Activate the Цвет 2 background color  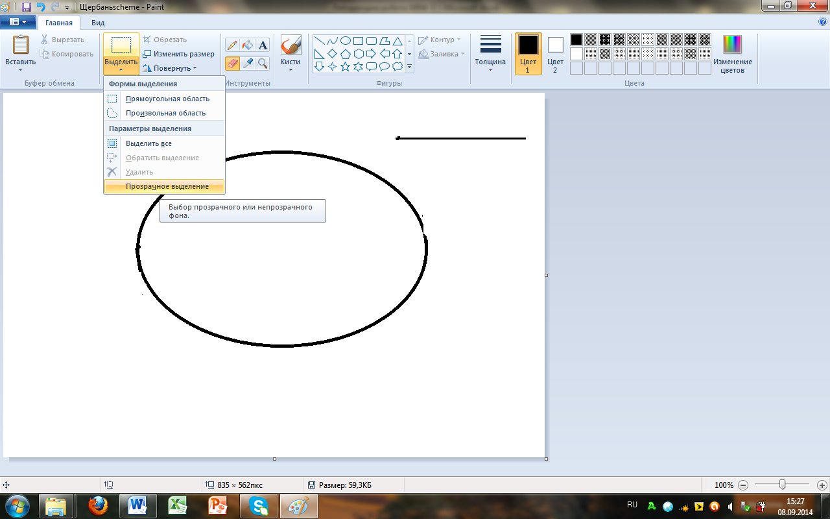[x=555, y=54]
